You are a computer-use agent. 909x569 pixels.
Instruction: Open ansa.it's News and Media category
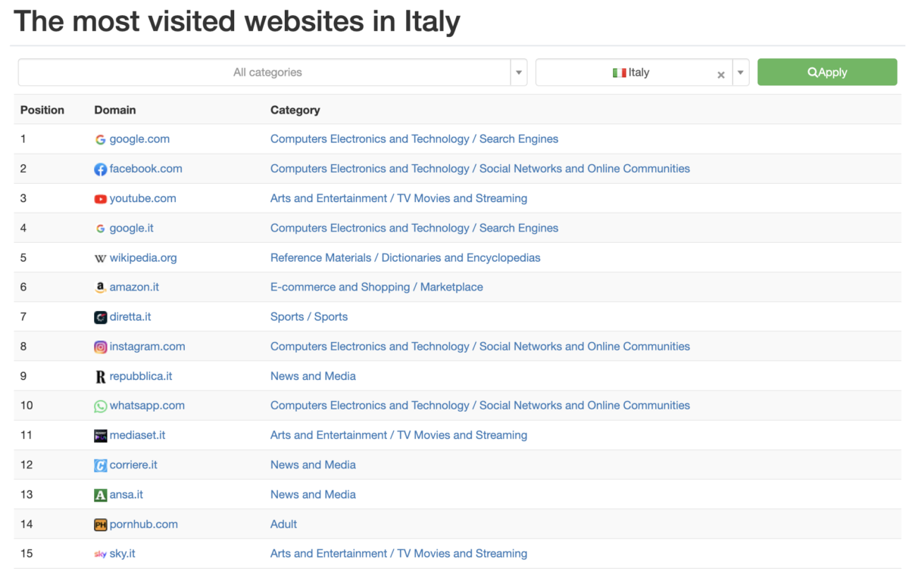click(313, 495)
